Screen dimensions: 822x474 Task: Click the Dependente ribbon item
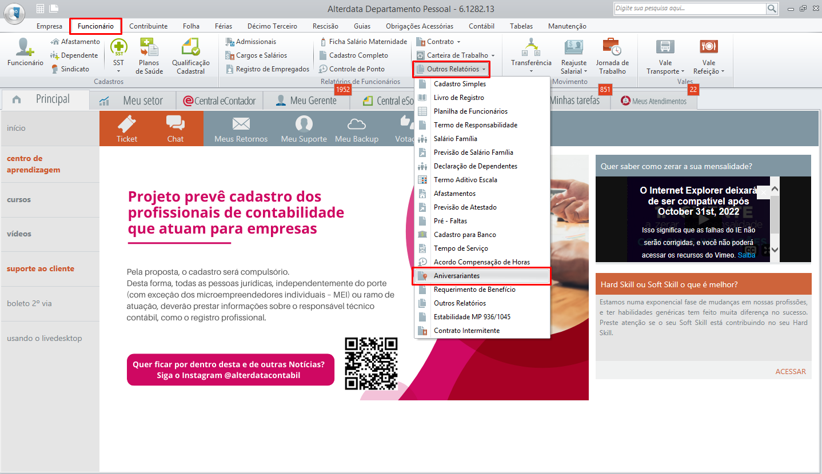[74, 55]
